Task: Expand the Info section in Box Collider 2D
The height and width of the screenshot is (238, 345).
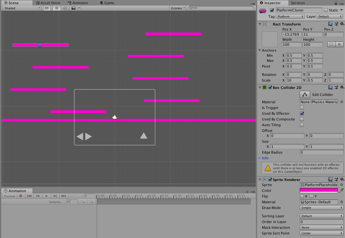Action: point(264,158)
